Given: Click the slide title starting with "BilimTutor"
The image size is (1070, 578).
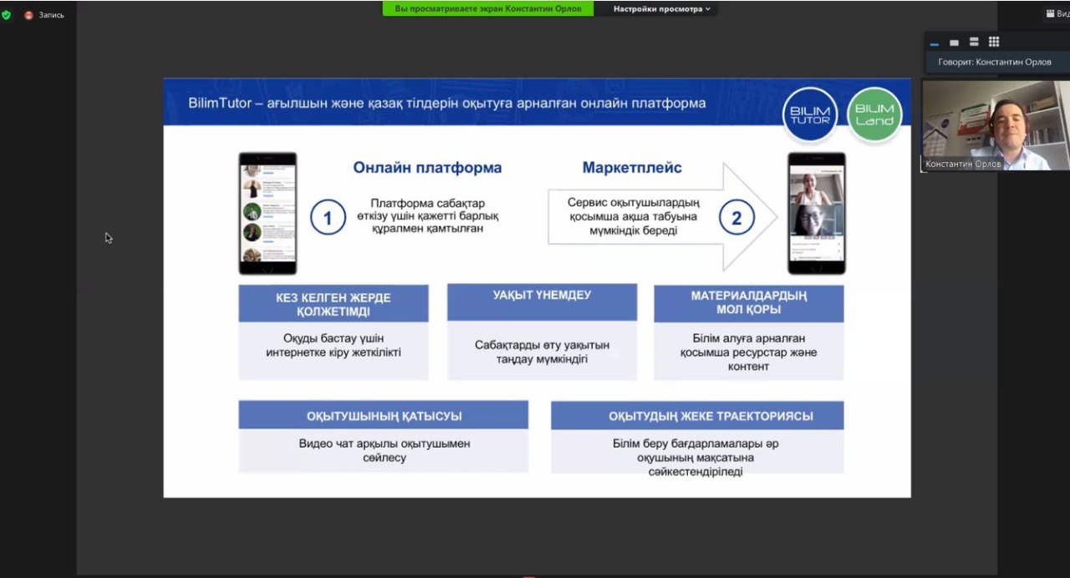Looking at the screenshot, I should [447, 104].
